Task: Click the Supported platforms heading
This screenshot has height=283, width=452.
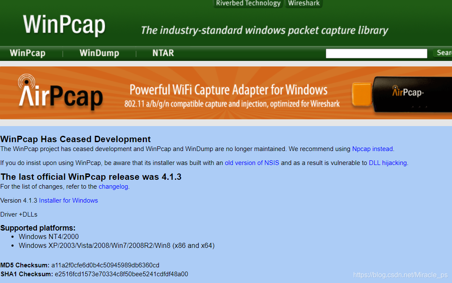Action: 38,228
